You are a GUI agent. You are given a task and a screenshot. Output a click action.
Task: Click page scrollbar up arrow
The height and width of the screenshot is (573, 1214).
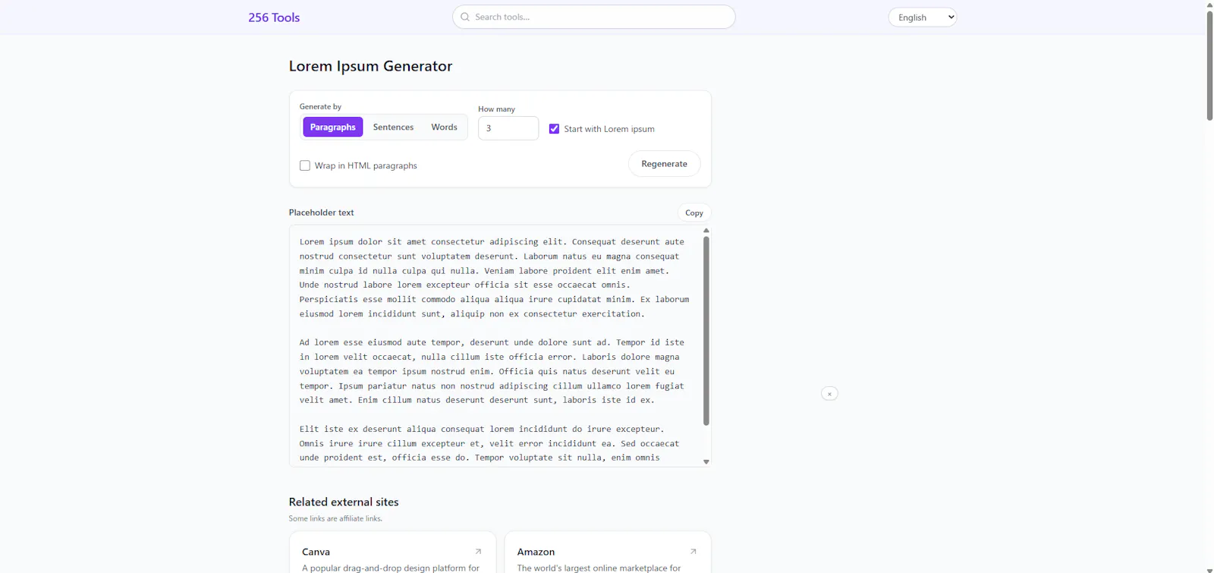pos(1209,4)
